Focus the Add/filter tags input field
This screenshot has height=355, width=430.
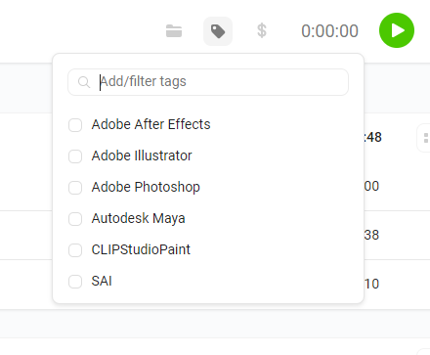click(x=208, y=82)
